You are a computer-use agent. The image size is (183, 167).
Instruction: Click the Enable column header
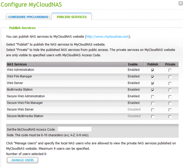click(135, 64)
